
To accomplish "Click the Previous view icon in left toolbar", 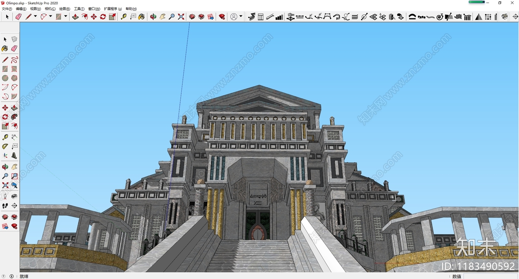I will 14,185.
